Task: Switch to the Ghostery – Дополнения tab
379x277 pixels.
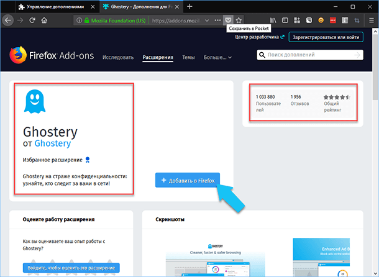Action: click(x=142, y=7)
